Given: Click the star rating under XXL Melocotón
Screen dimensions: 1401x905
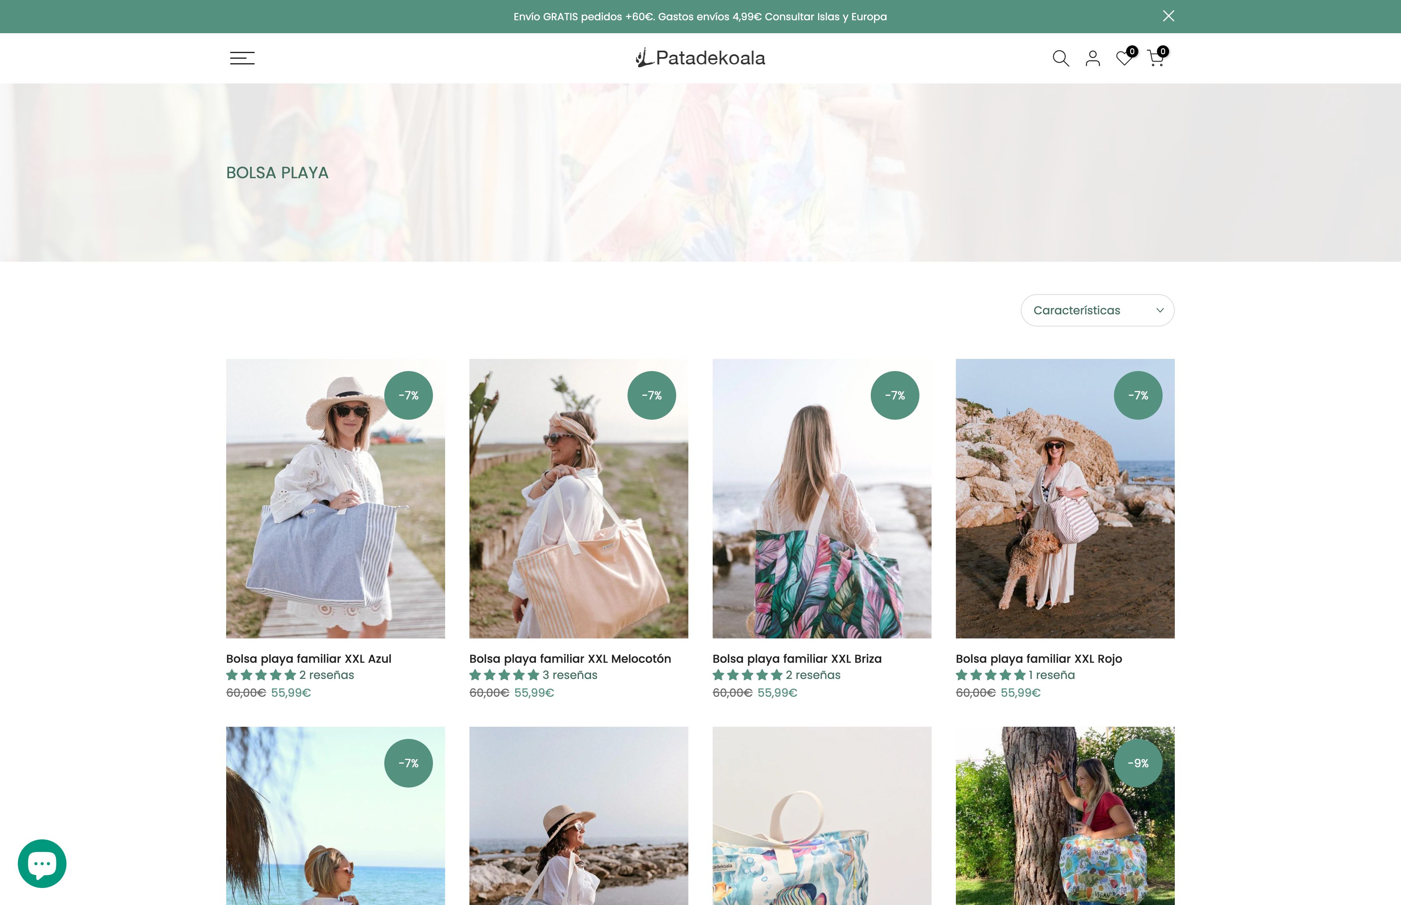Looking at the screenshot, I should coord(504,675).
